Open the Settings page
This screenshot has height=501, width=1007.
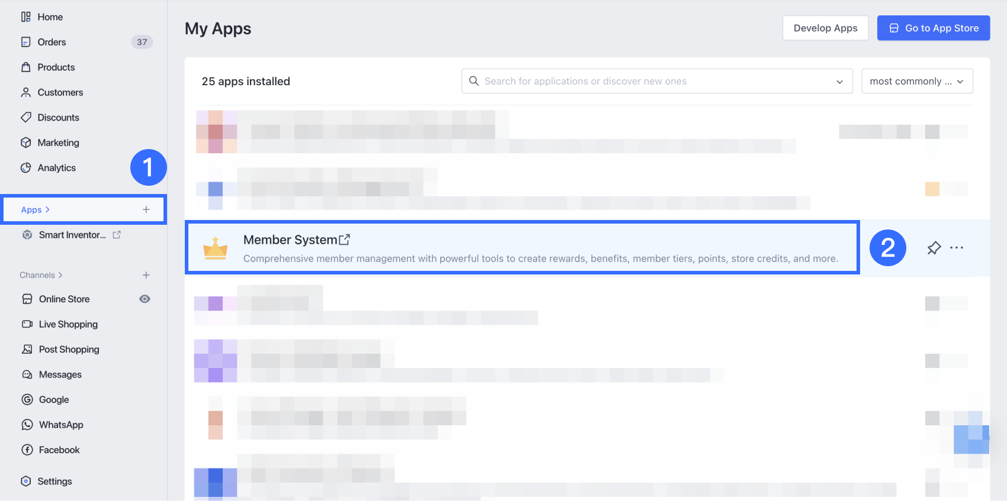tap(54, 481)
